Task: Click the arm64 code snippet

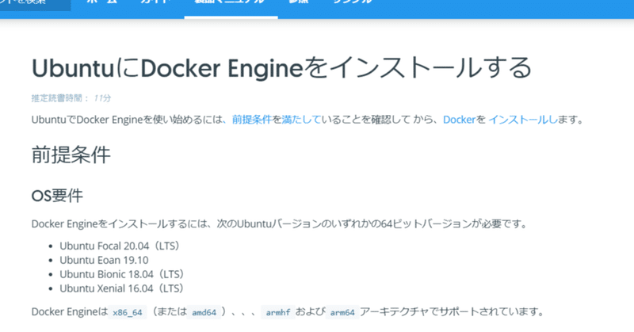Action: [342, 313]
